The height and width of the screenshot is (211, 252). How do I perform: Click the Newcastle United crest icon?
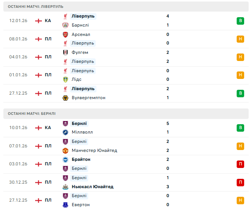(65, 187)
